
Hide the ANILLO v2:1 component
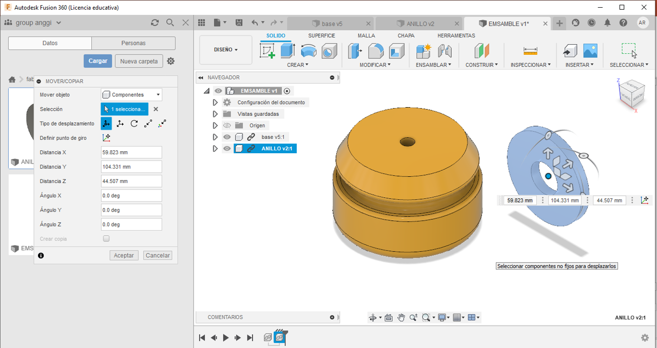(227, 149)
